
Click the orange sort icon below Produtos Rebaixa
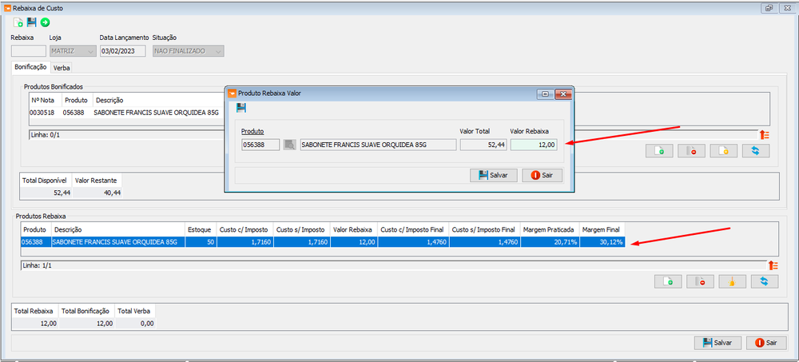point(773,265)
